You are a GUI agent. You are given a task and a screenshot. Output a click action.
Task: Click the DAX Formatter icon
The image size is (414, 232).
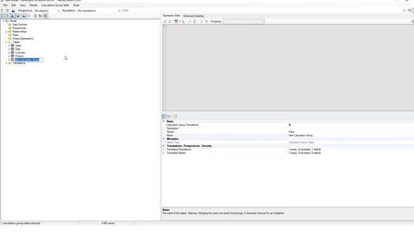176,21
